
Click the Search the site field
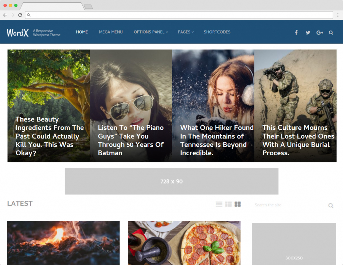(x=288, y=205)
